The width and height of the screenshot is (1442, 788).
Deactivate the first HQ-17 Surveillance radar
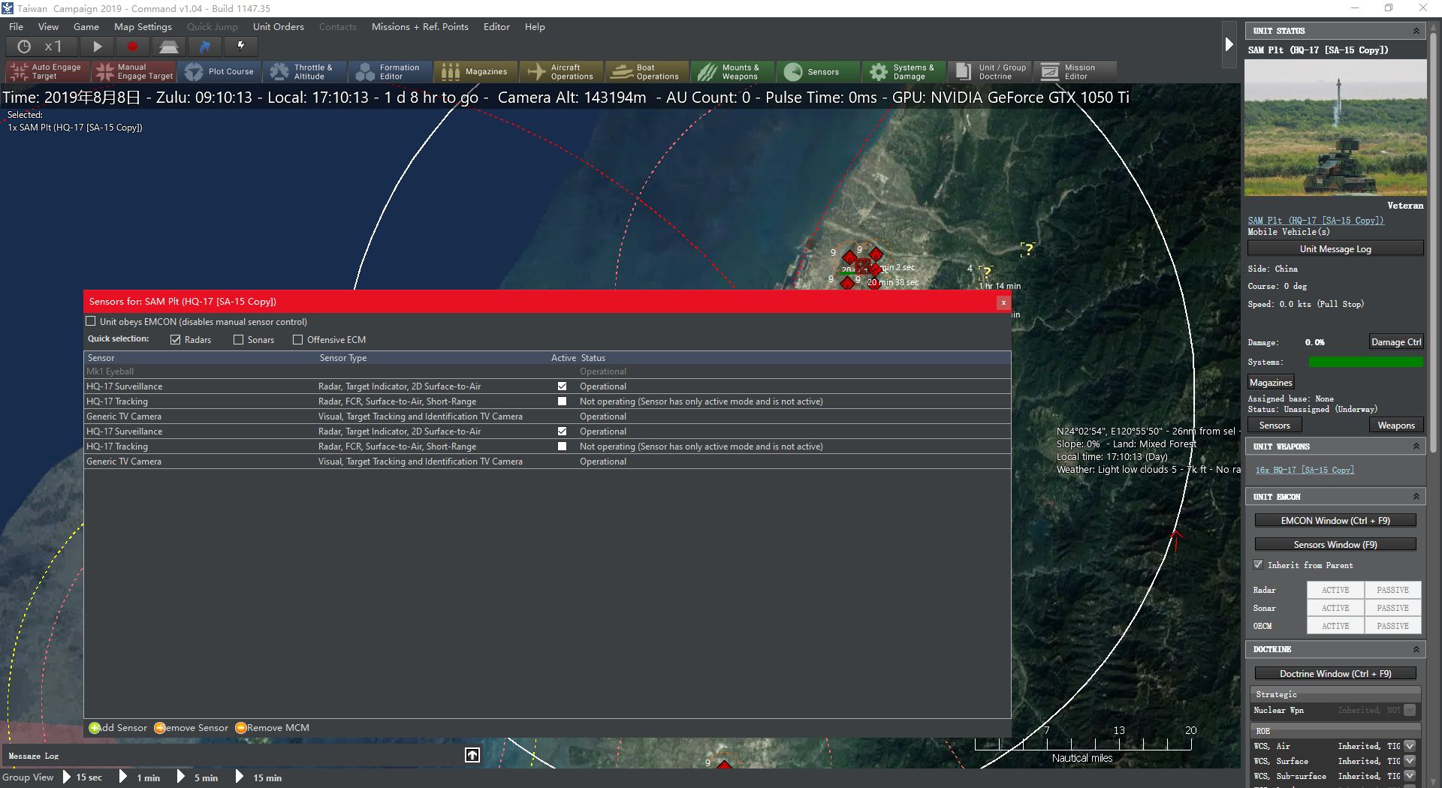click(562, 386)
